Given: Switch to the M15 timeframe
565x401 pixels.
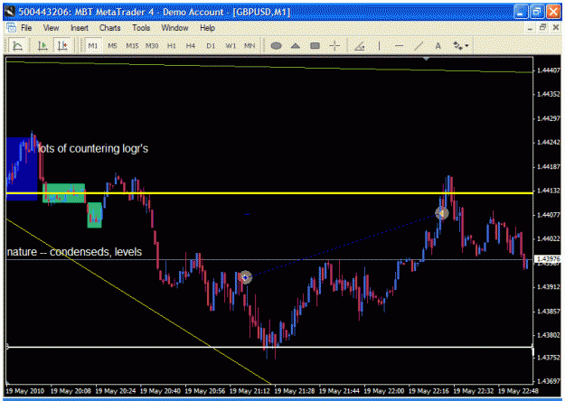Looking at the screenshot, I should [132, 46].
